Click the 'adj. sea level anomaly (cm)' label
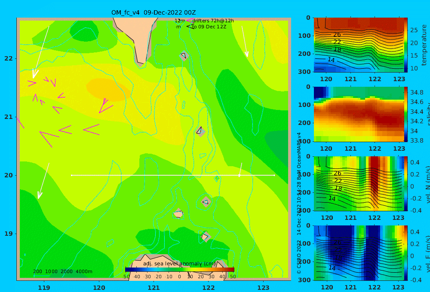 pos(179,264)
